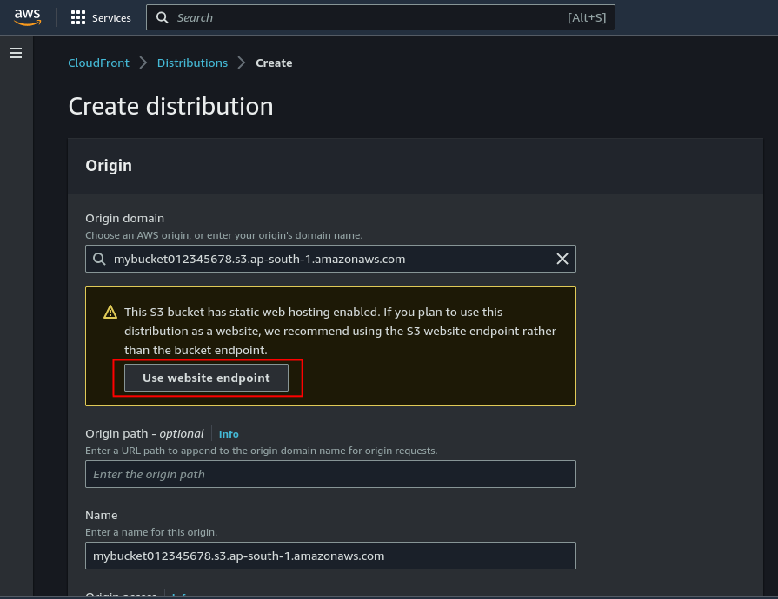Screen dimensions: 778x599
Task: Click into the Origin domain field
Action: pos(330,259)
